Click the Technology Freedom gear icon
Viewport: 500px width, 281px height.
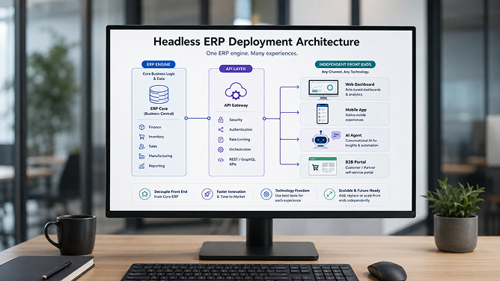click(x=266, y=194)
